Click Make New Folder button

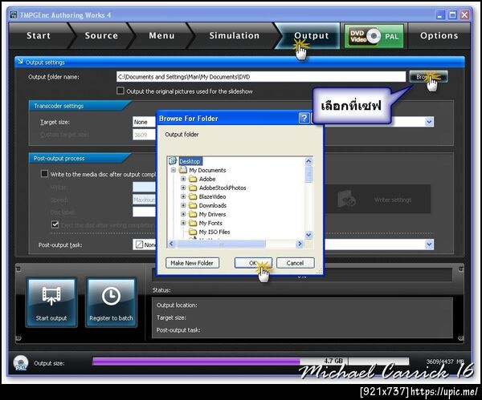tap(192, 263)
